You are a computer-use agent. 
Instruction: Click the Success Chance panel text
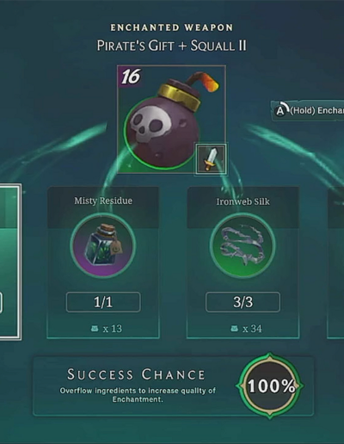tap(138, 385)
